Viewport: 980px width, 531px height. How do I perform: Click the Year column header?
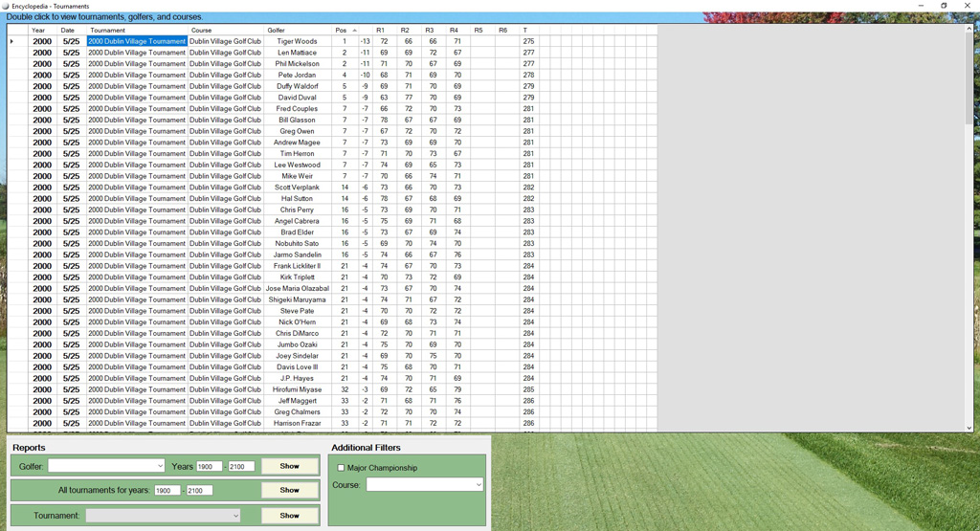pyautogui.click(x=42, y=31)
